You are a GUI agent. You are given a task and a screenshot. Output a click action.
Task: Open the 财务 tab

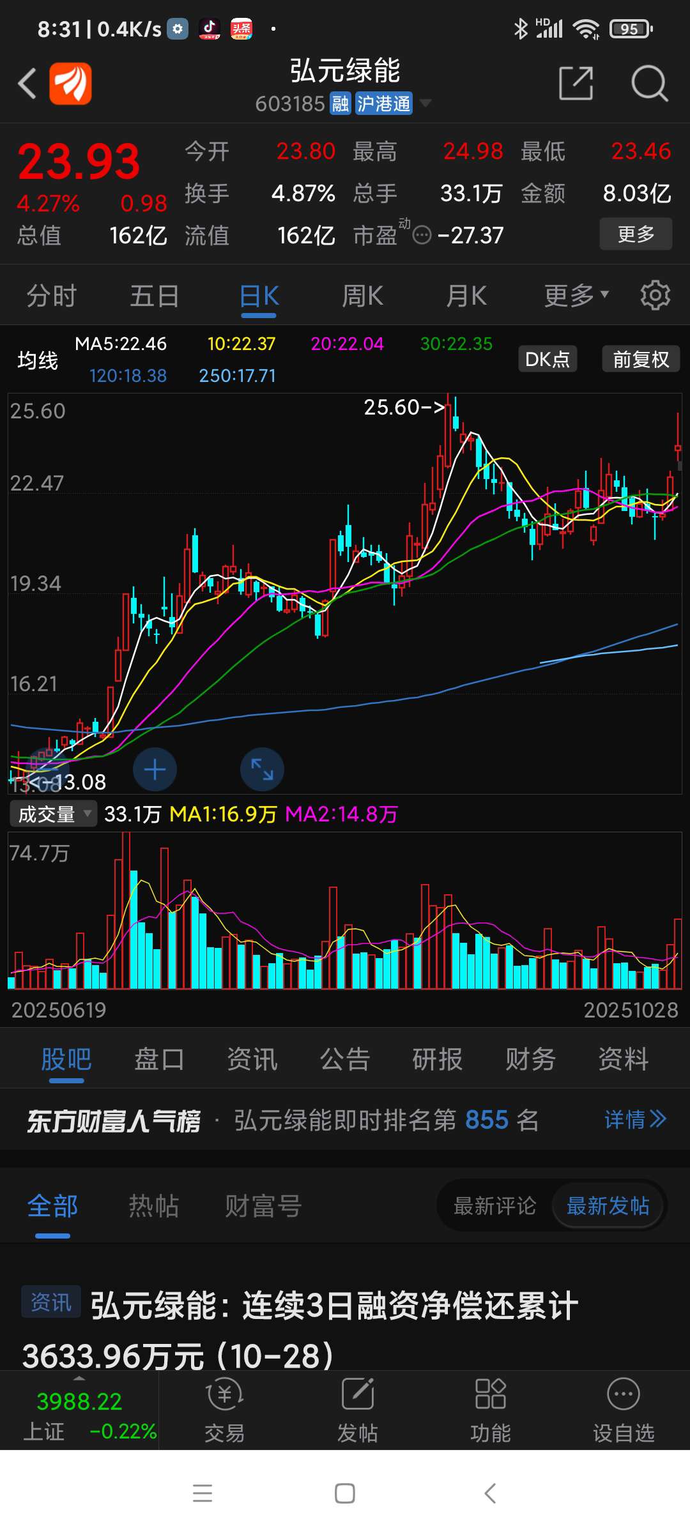point(530,1059)
